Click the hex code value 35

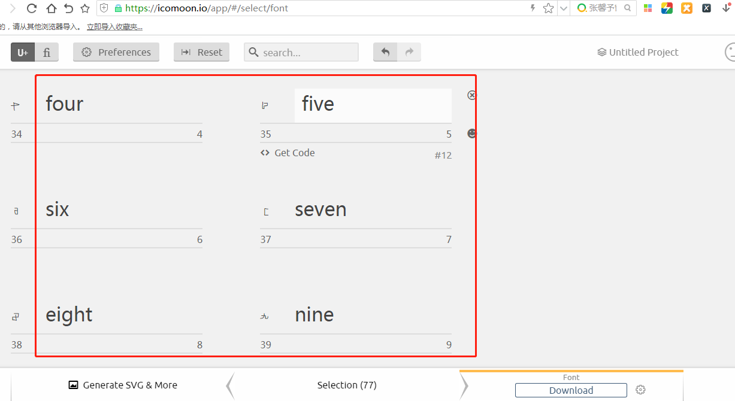tap(265, 134)
